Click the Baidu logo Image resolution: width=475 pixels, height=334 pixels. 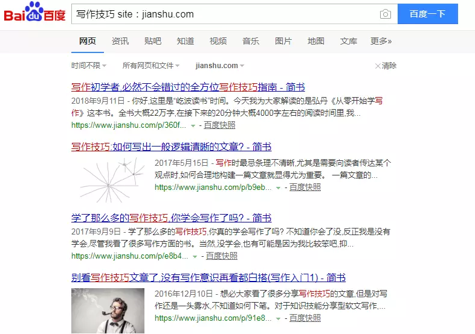(x=34, y=12)
